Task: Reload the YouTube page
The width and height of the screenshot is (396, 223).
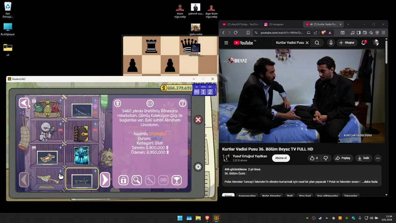Action: click(236, 33)
